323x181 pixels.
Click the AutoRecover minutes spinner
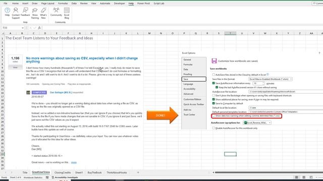coord(263,83)
